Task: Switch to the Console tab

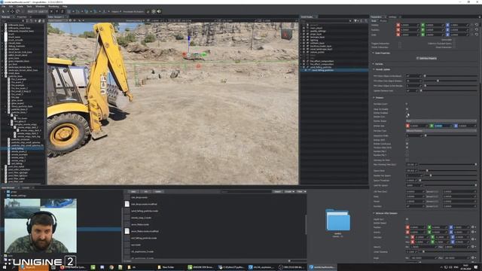Action: click(26, 187)
